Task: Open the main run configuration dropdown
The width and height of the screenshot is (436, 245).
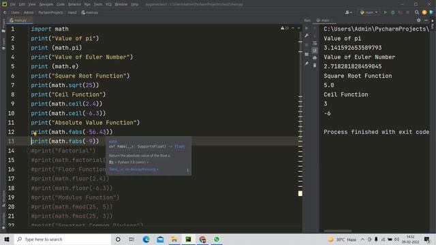Action: (x=369, y=12)
